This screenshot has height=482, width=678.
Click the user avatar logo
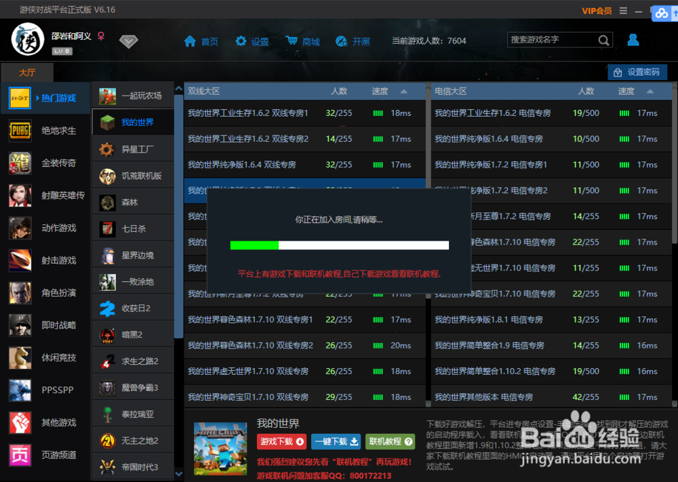coord(28,39)
